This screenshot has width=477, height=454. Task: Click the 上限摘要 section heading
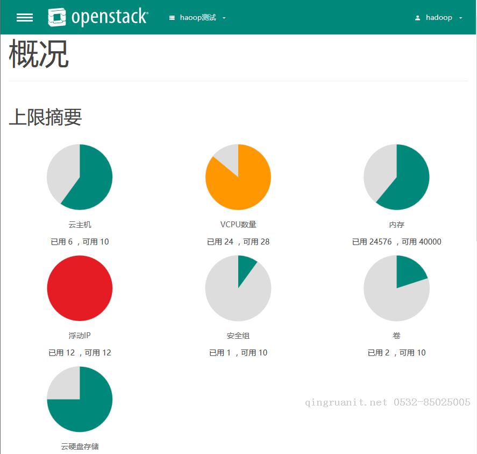coord(45,117)
